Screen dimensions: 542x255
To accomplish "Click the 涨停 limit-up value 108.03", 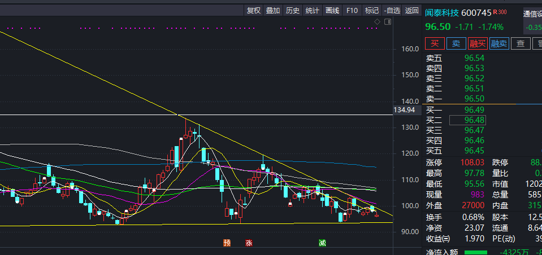I will (472, 162).
